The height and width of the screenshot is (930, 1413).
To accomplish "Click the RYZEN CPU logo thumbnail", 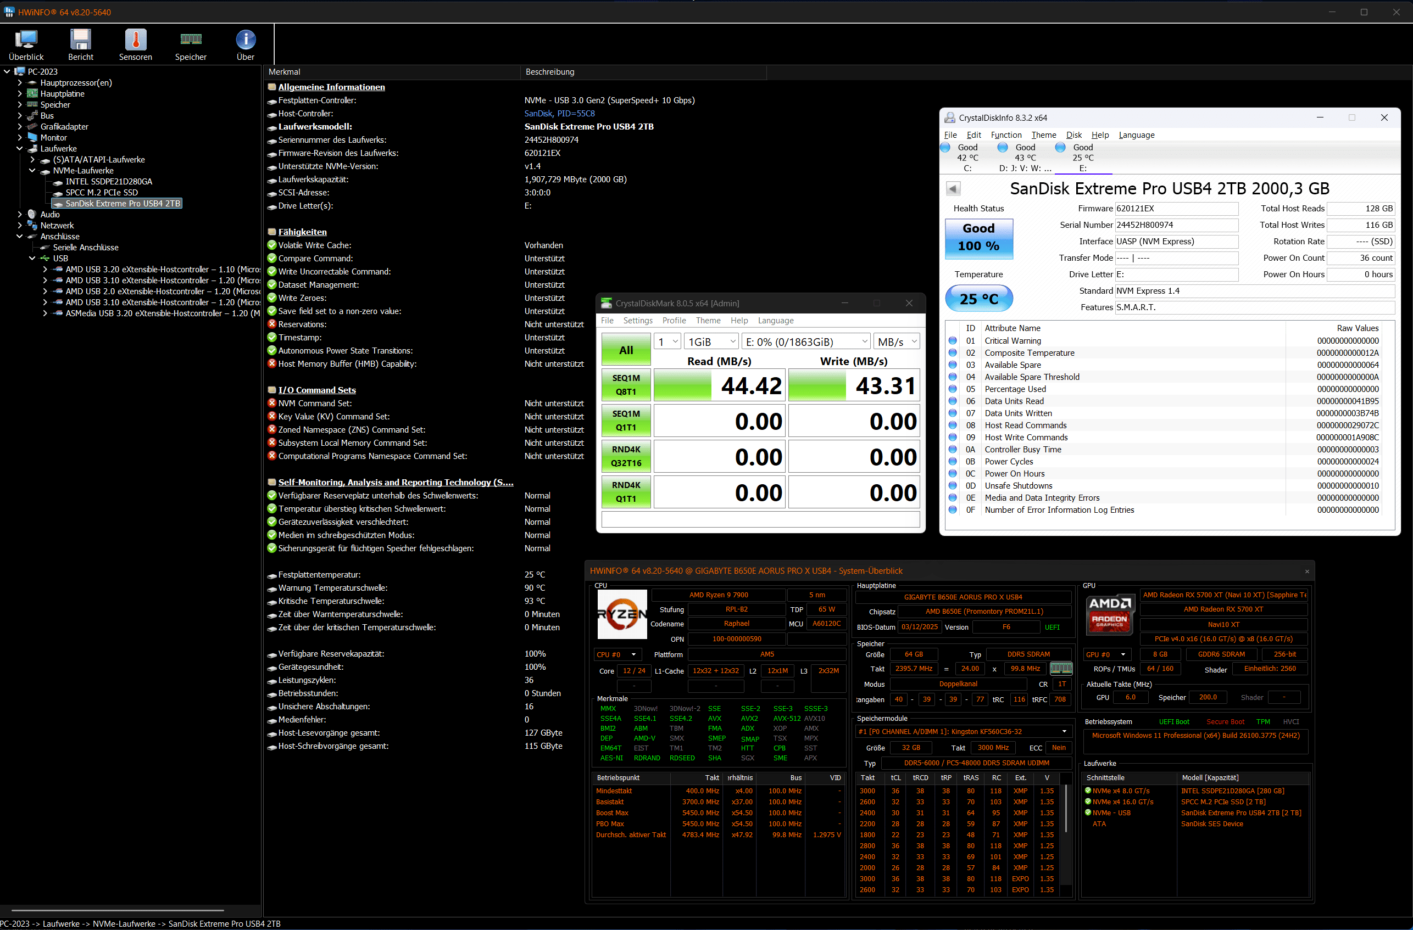I will 621,614.
